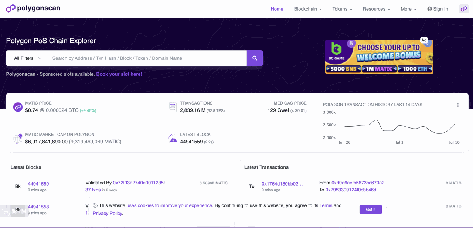
Task: Click the search magnifier icon
Action: pos(254,58)
